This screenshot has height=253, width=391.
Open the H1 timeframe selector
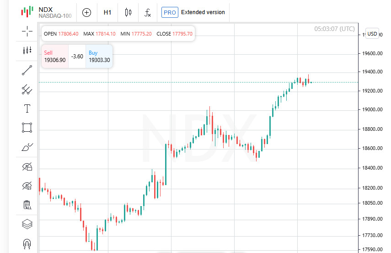pyautogui.click(x=107, y=12)
